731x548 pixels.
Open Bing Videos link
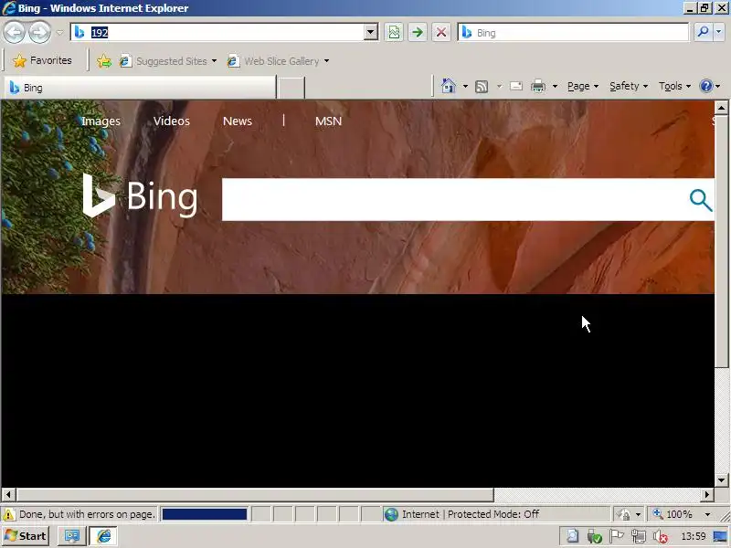click(172, 121)
